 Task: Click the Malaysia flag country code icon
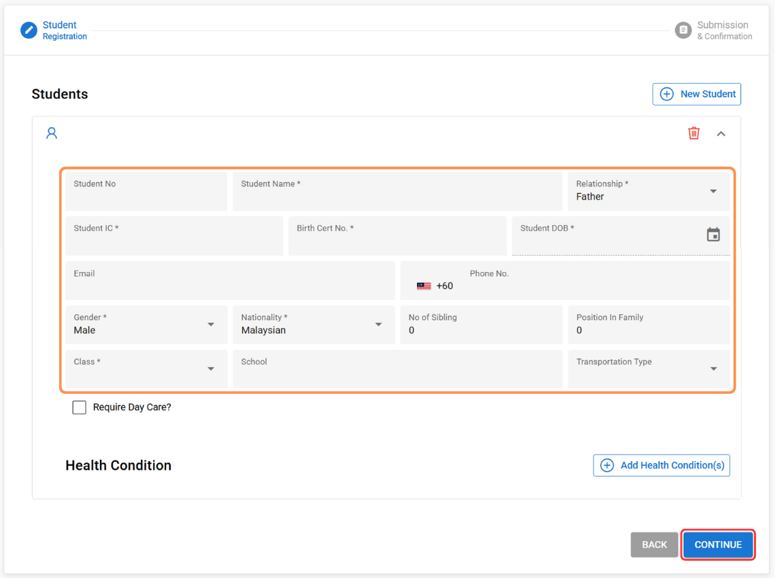424,286
